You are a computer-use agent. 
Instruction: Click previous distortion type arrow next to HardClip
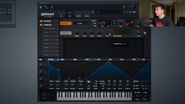pos(86,23)
